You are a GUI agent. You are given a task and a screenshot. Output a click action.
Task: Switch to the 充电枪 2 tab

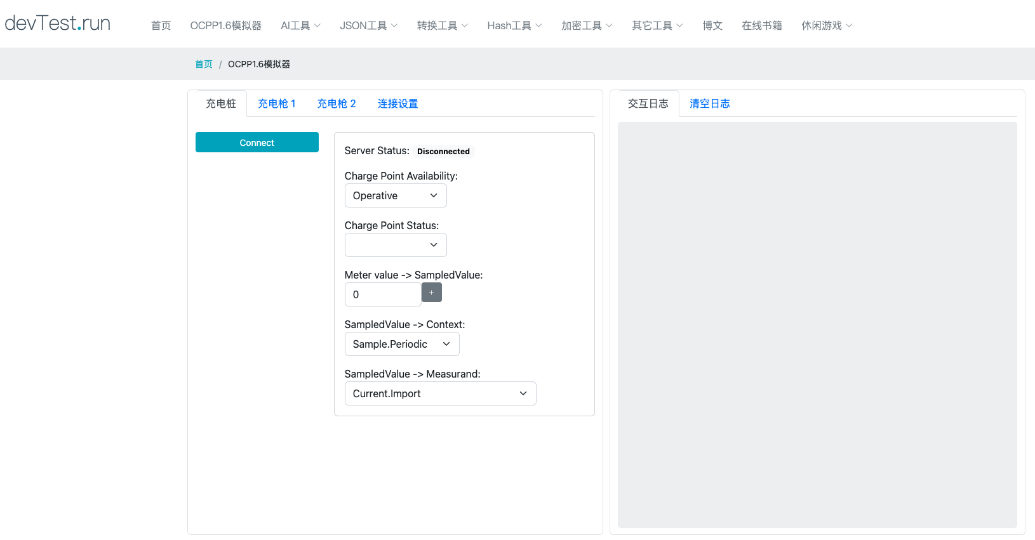[x=336, y=103]
